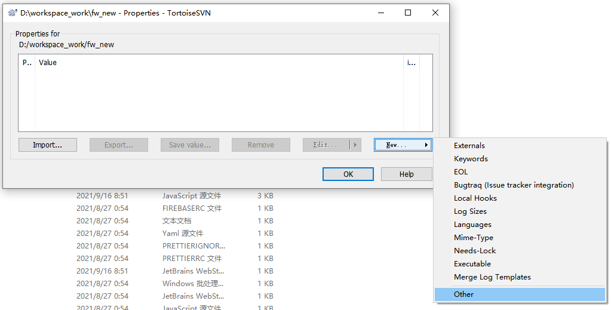Maximize the Properties dialog window

[x=408, y=13]
